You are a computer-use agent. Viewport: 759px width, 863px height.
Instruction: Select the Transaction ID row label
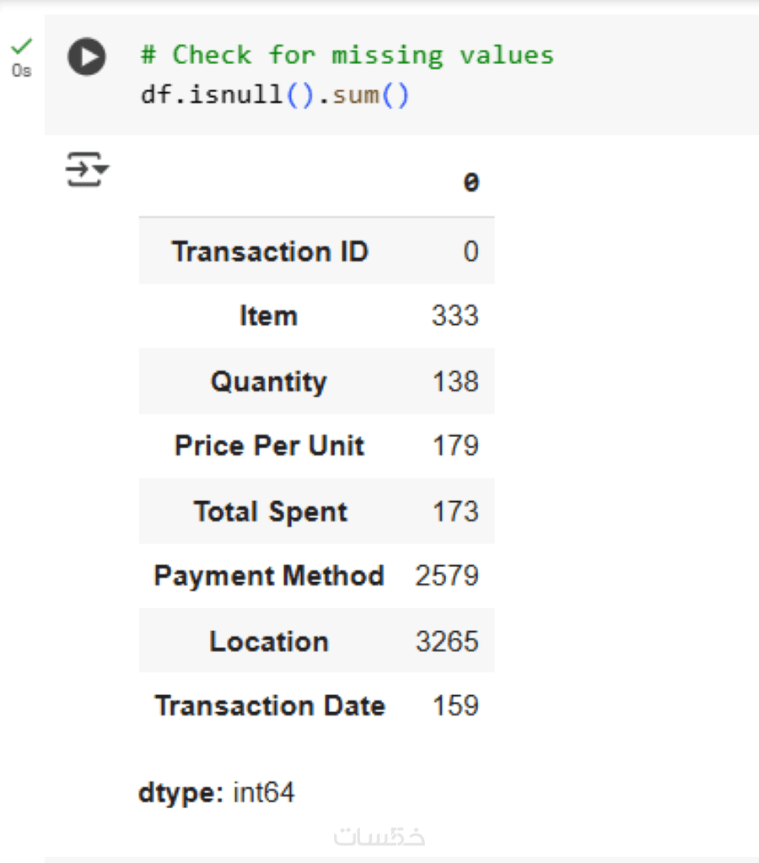(x=270, y=251)
